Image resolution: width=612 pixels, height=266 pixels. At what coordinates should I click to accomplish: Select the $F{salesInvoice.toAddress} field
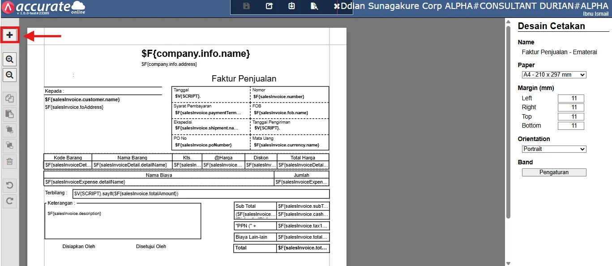click(x=74, y=107)
